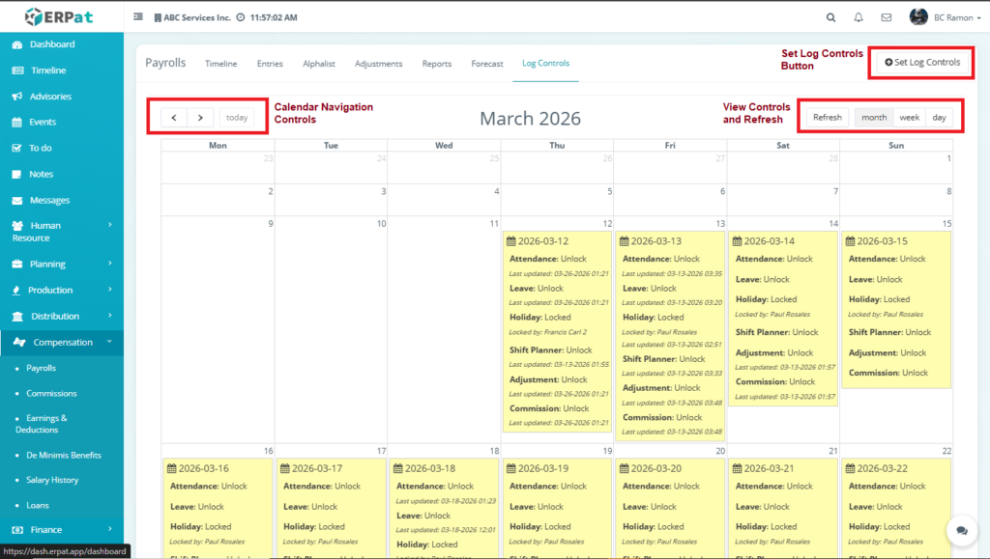Open BC Ramon user profile dropdown
Image resolution: width=990 pixels, height=559 pixels.
pos(944,17)
